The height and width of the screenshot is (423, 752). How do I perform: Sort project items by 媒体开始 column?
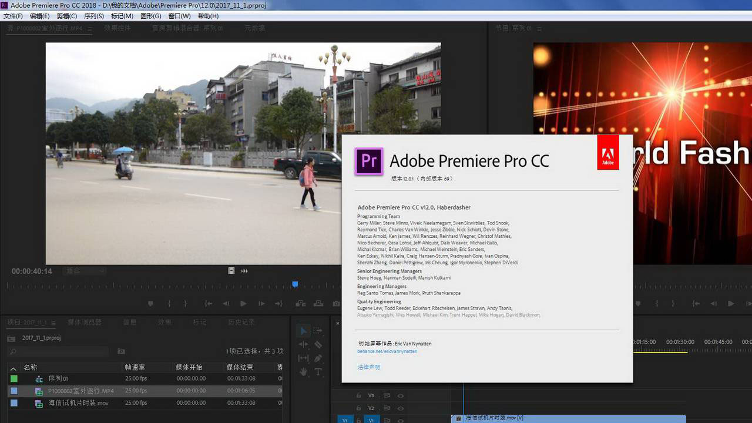point(189,368)
